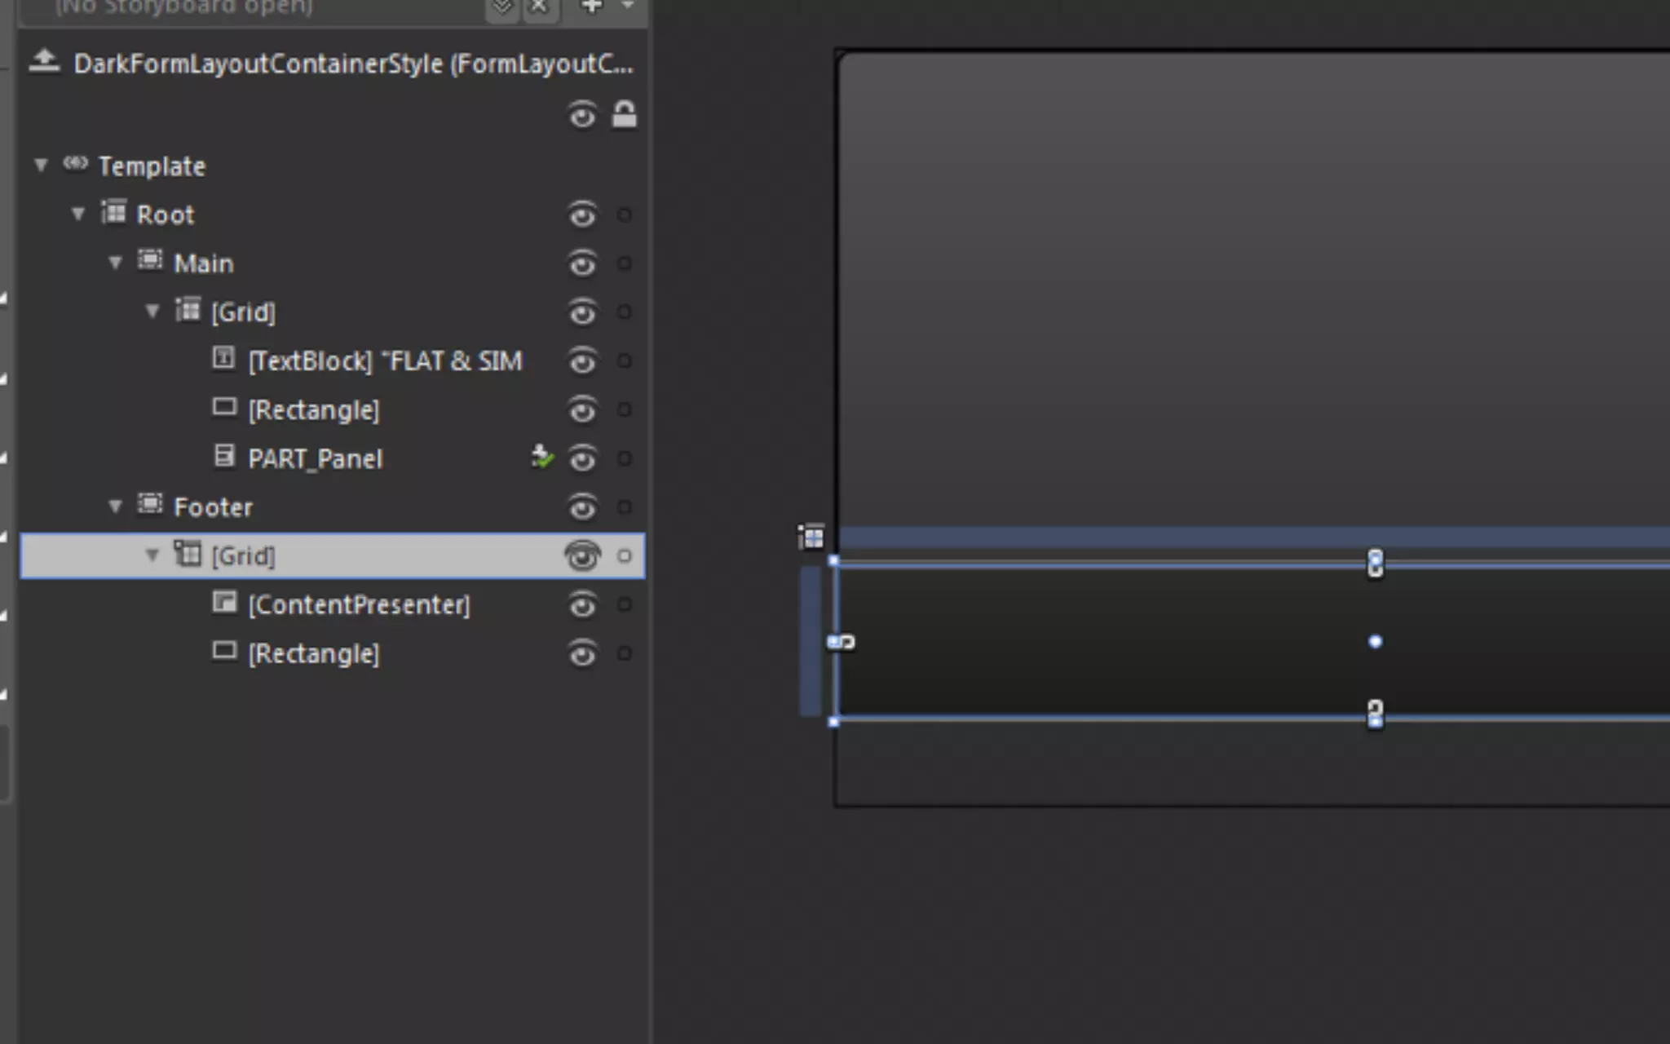The width and height of the screenshot is (1670, 1044).
Task: Open the storyboard options dropdown arrow
Action: [627, 7]
